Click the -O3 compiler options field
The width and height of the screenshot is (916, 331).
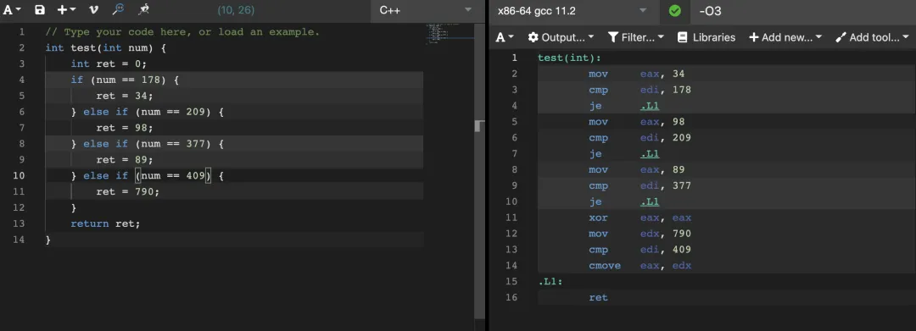[803, 10]
